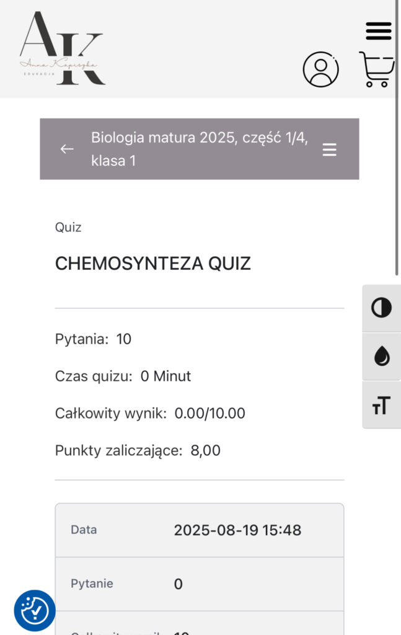Toggle larger font size for accessibility

tap(381, 406)
